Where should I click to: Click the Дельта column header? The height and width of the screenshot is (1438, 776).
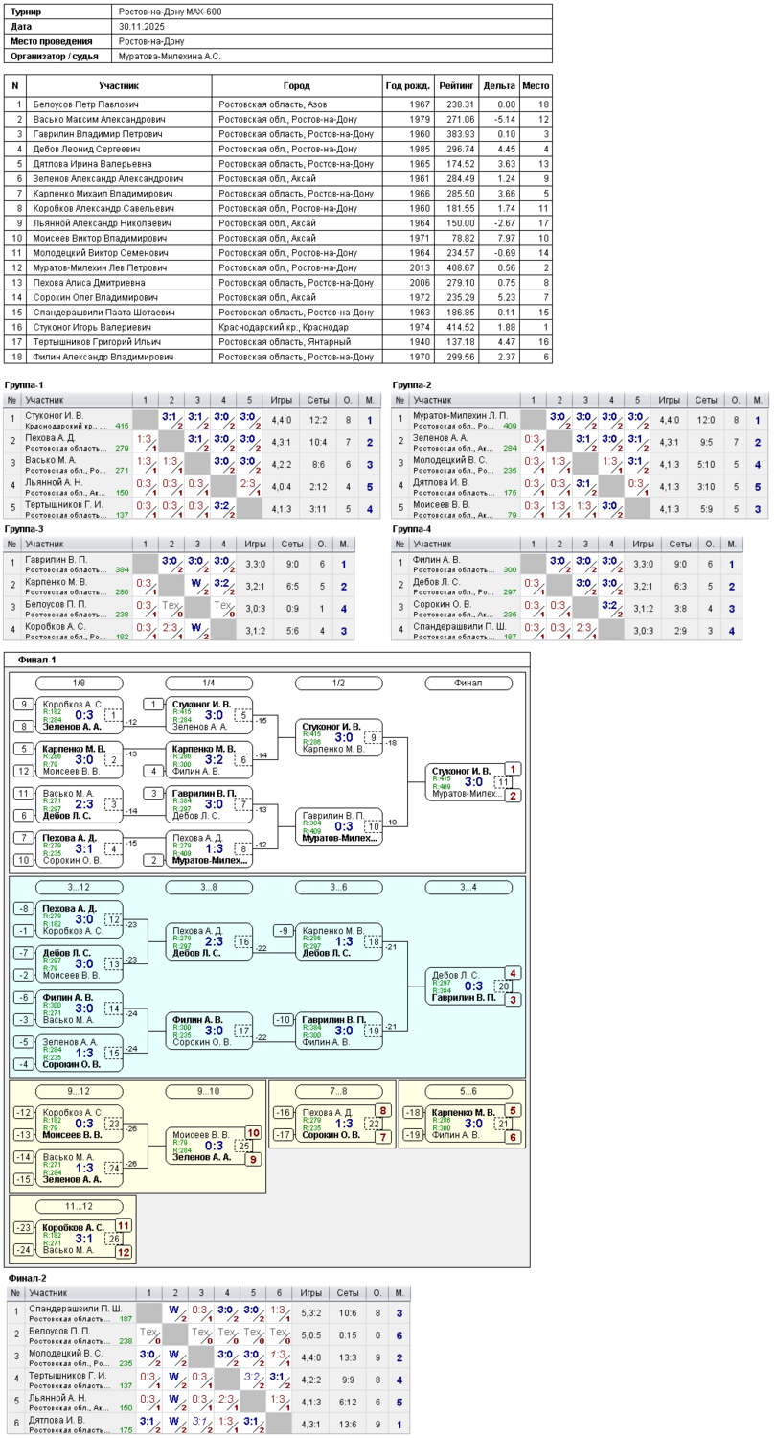pyautogui.click(x=500, y=85)
